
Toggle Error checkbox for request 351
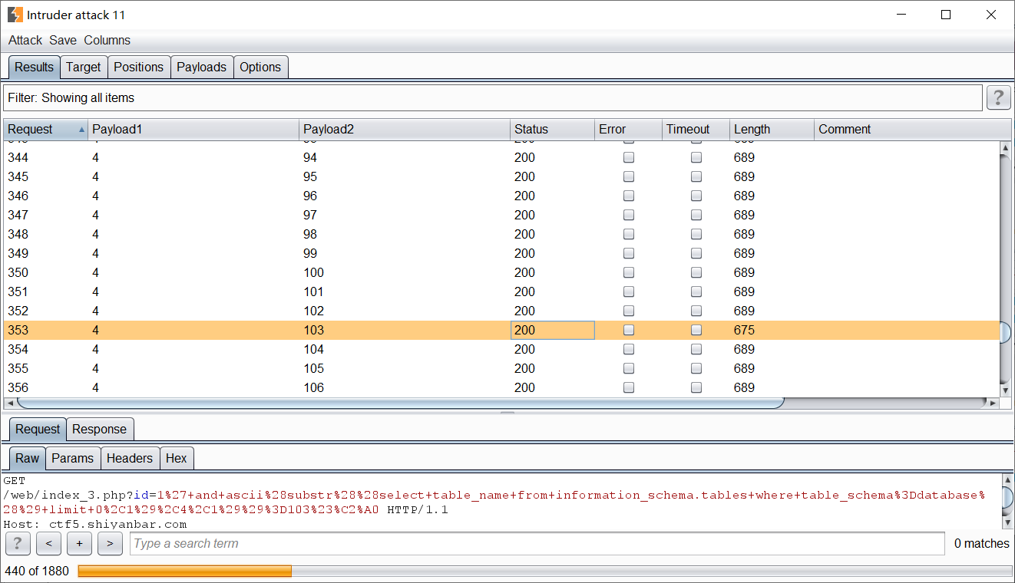pyautogui.click(x=629, y=291)
